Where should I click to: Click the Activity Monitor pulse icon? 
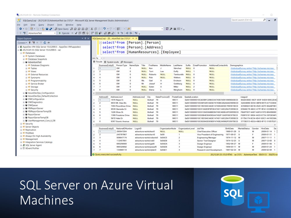point(48,43)
